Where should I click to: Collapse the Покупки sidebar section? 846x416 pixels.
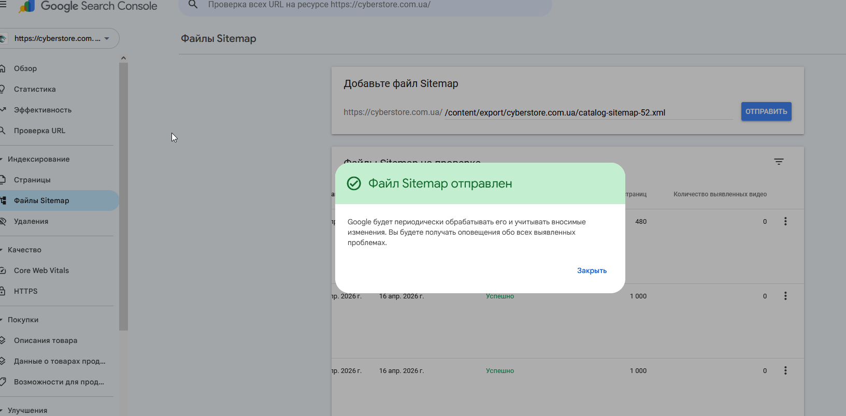2,320
